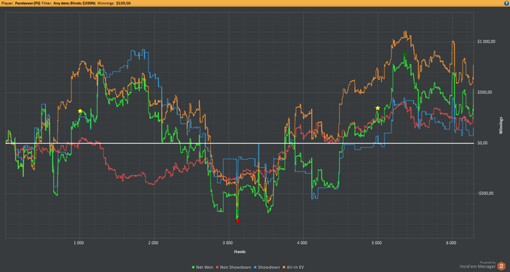Toggle the Net Won legend entry
This screenshot has width=510, height=272.
click(x=203, y=268)
